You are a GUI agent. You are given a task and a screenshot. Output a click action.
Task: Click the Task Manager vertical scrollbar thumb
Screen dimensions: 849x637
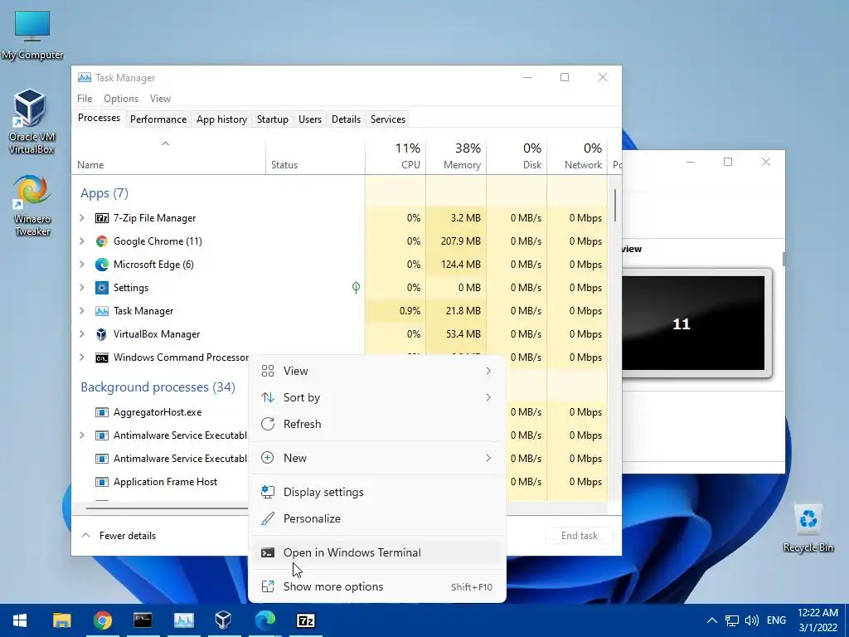615,206
